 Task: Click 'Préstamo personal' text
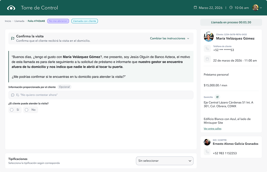pos(216,75)
